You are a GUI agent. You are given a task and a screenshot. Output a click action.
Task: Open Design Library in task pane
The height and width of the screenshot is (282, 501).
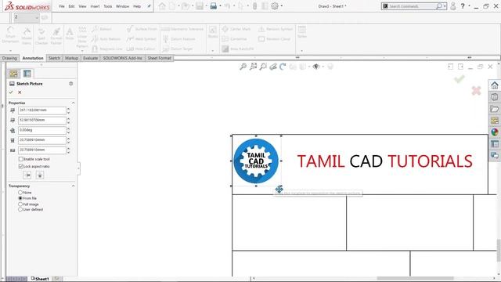click(495, 97)
